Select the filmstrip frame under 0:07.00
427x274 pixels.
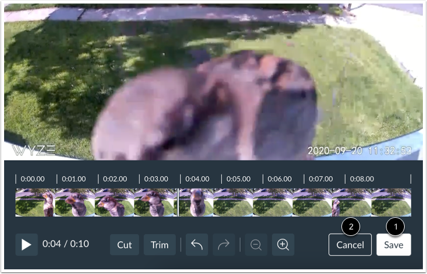pos(312,203)
